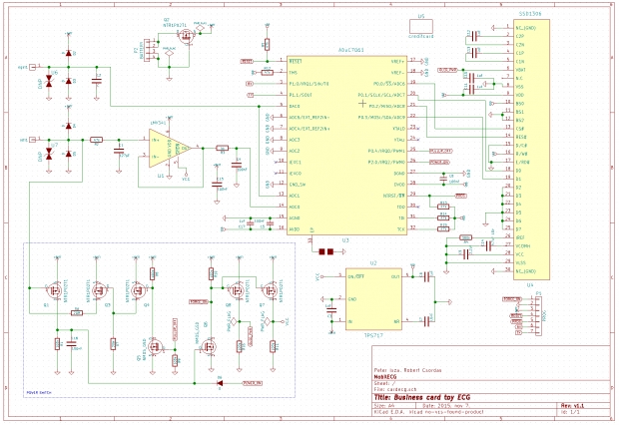
Task: Click the POWER SWITCH block label
Action: 38,393
